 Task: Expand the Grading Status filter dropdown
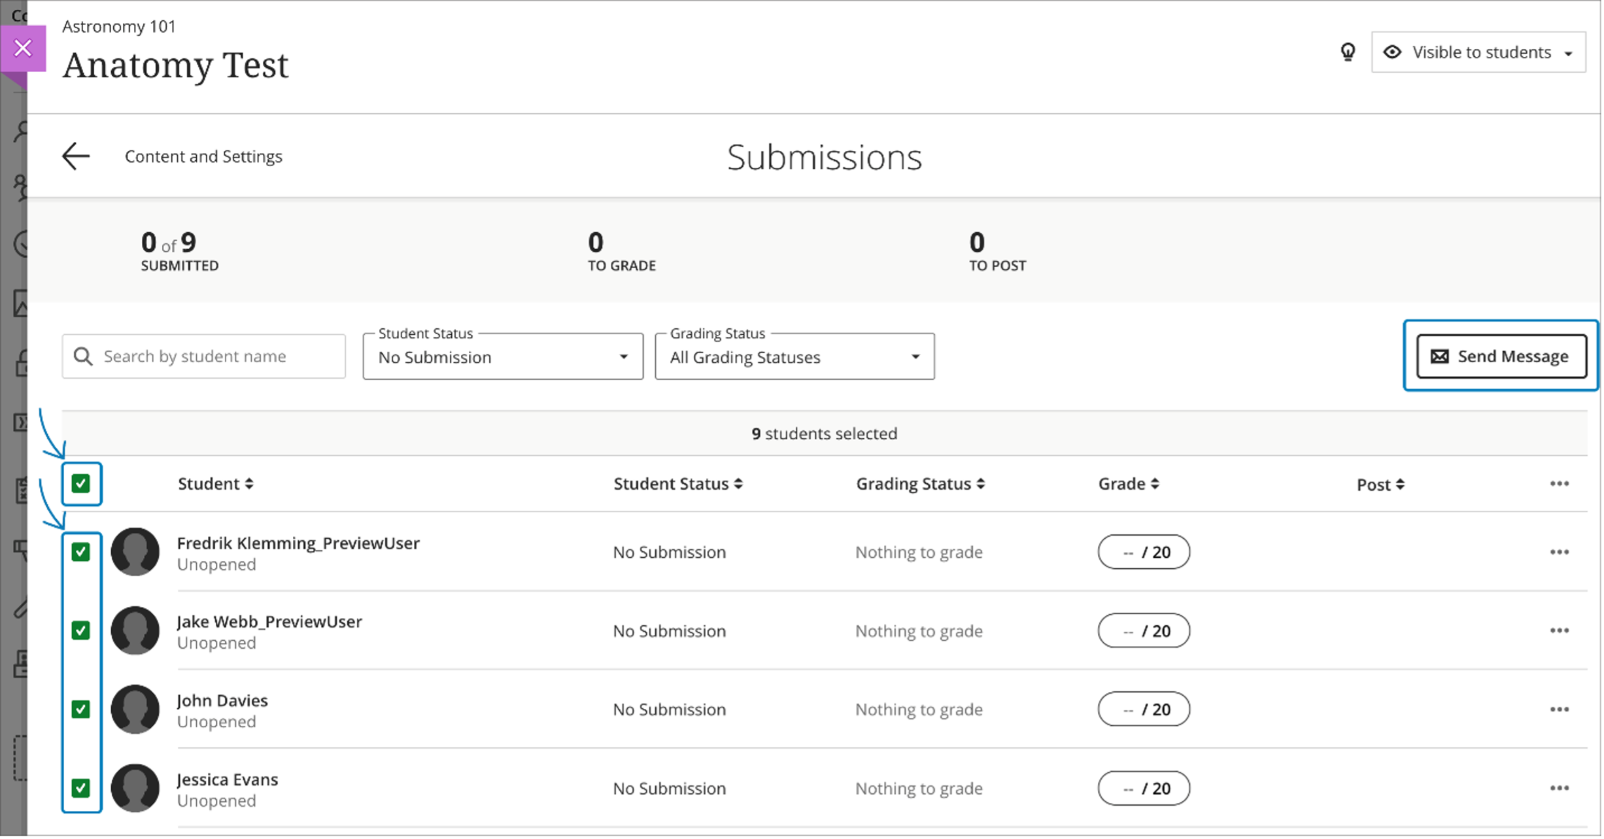tap(794, 357)
